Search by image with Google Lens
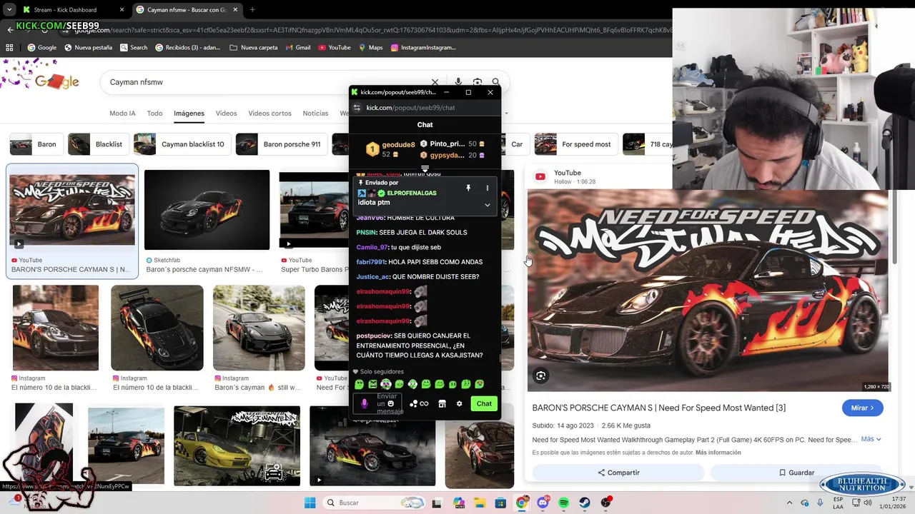915x514 pixels. (x=478, y=82)
